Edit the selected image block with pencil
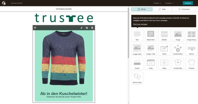The width and height of the screenshot is (198, 104). click(x=82, y=28)
